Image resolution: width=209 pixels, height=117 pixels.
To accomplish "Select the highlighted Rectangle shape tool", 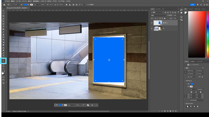I will pos(3,61).
